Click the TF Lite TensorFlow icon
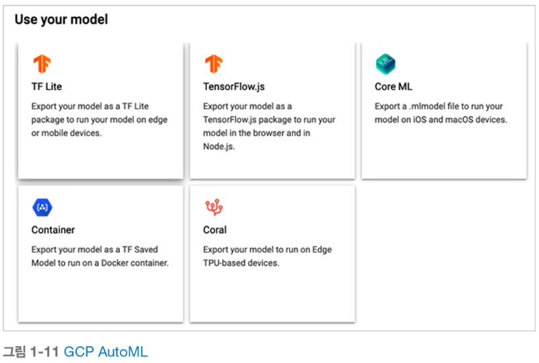Viewport: 539px width, 363px height. 42,64
